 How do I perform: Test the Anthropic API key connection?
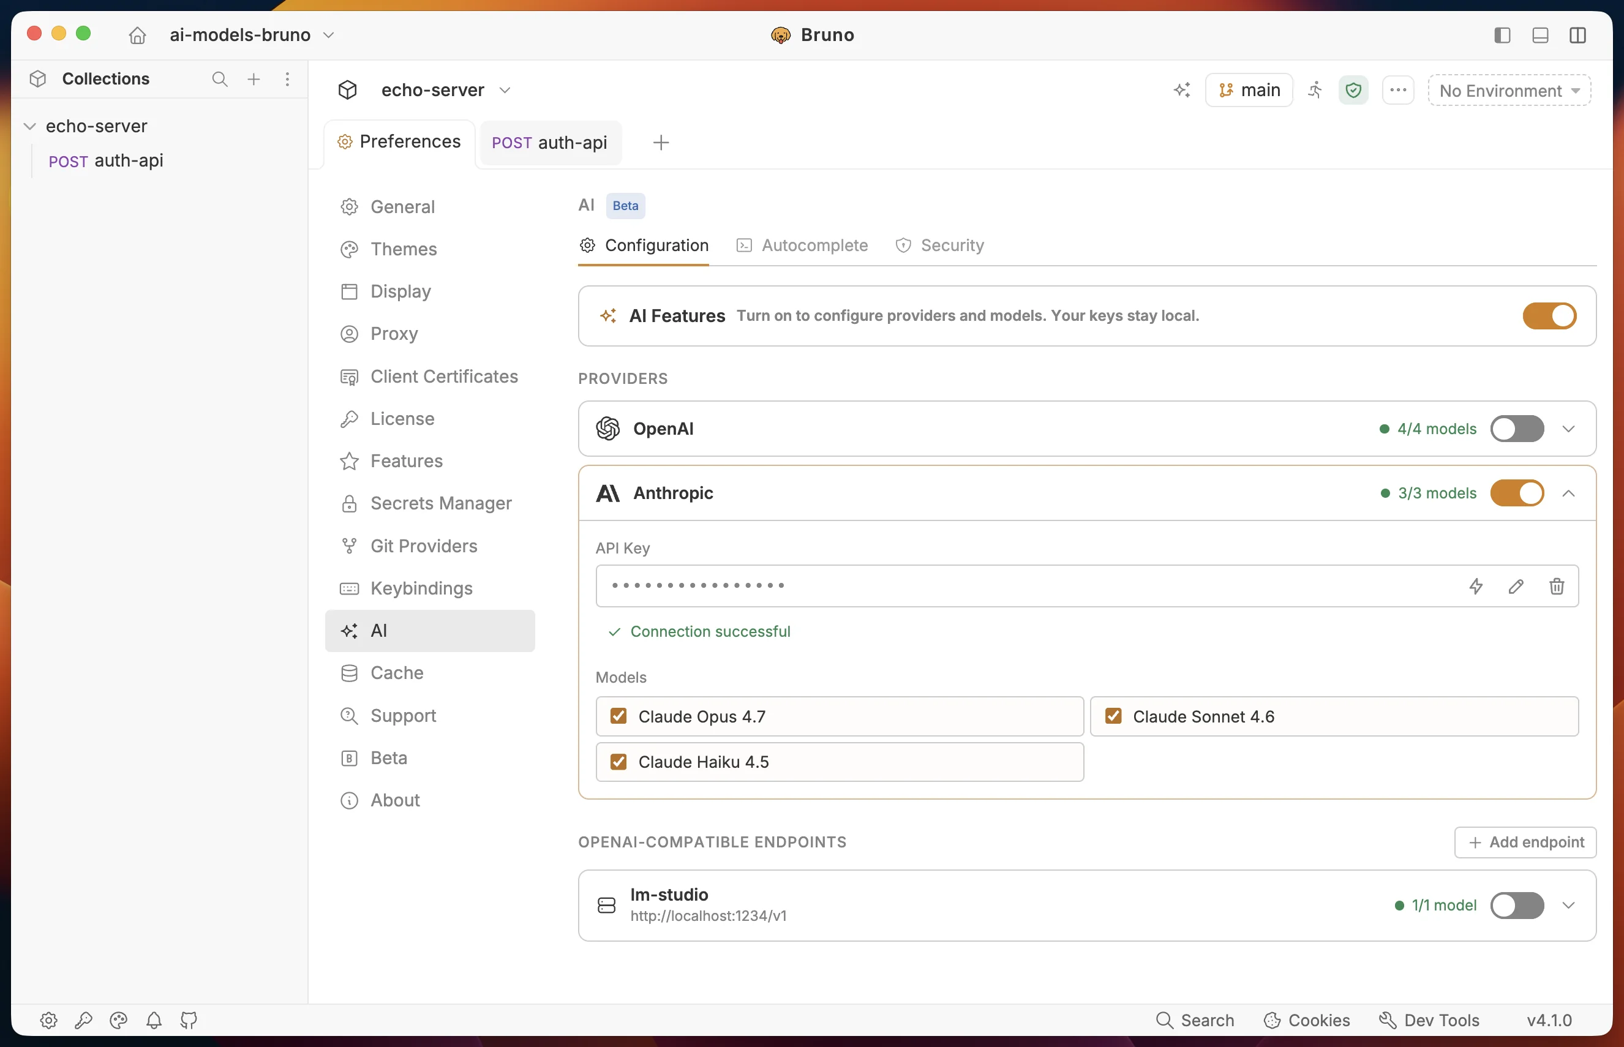point(1476,586)
